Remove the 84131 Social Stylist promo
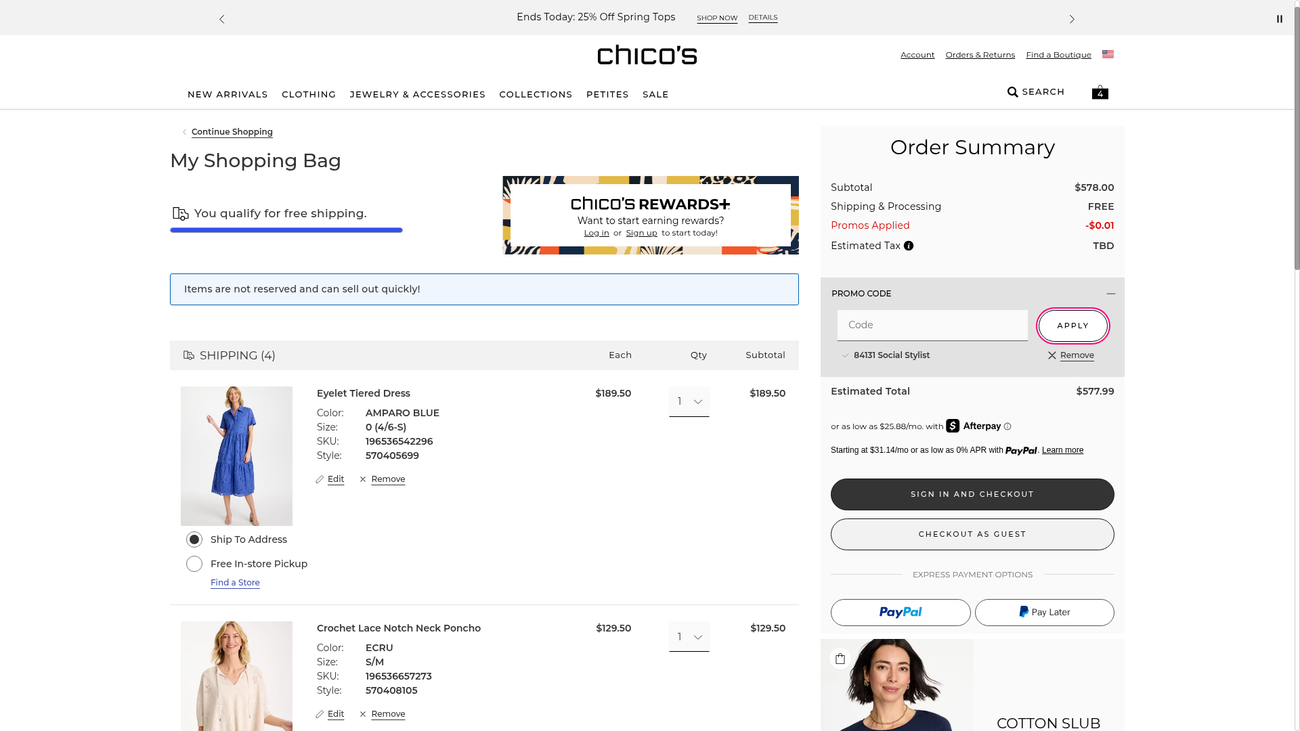 1076,355
